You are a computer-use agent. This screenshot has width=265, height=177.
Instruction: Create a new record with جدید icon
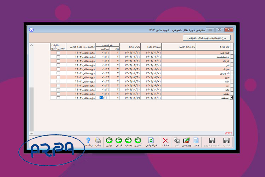(x=196, y=141)
